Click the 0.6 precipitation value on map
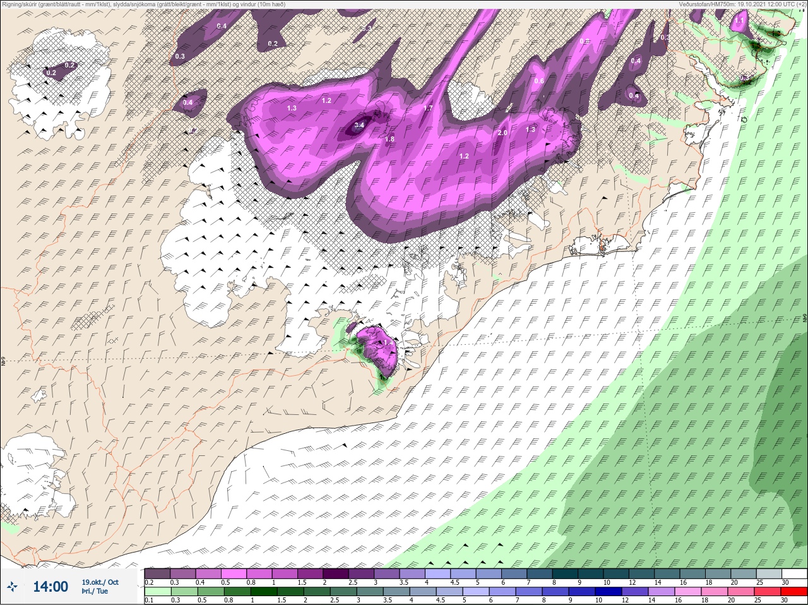The width and height of the screenshot is (808, 605). pos(539,81)
